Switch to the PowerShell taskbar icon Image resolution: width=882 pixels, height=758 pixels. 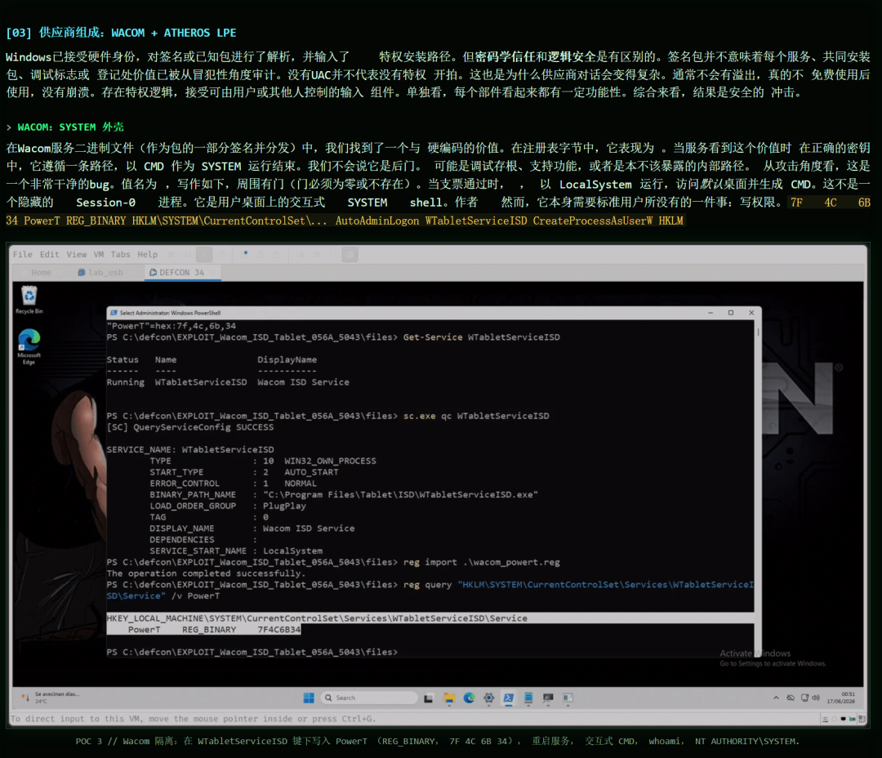click(509, 698)
